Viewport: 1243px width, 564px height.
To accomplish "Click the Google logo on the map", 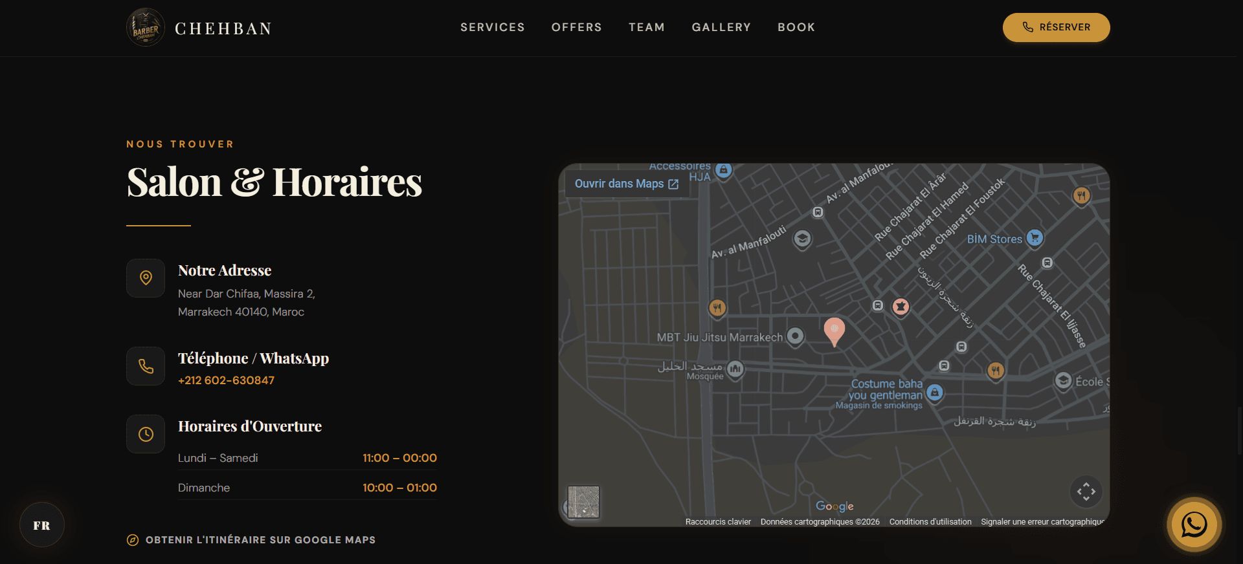I will [x=834, y=506].
